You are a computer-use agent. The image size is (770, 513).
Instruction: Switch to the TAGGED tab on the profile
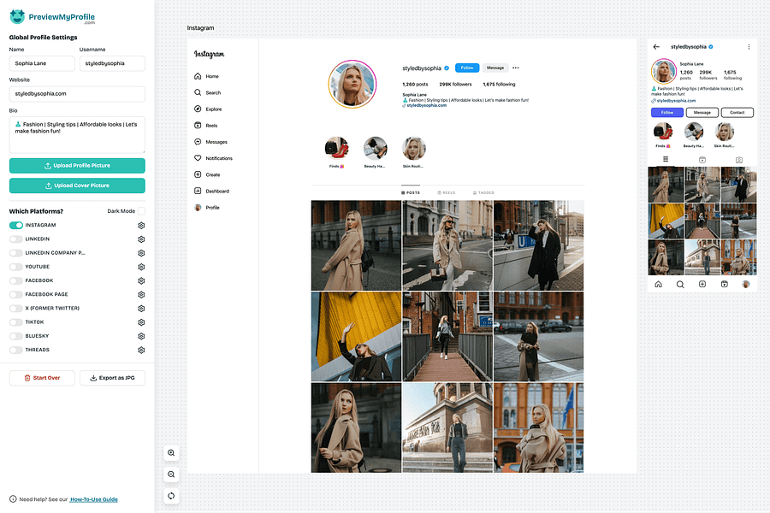(483, 192)
